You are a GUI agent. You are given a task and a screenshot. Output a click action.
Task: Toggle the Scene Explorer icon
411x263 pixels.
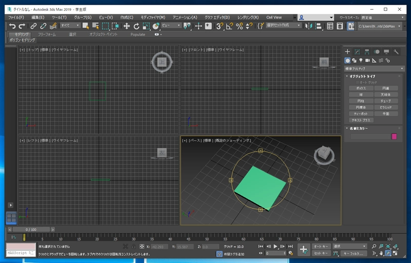tap(330, 26)
